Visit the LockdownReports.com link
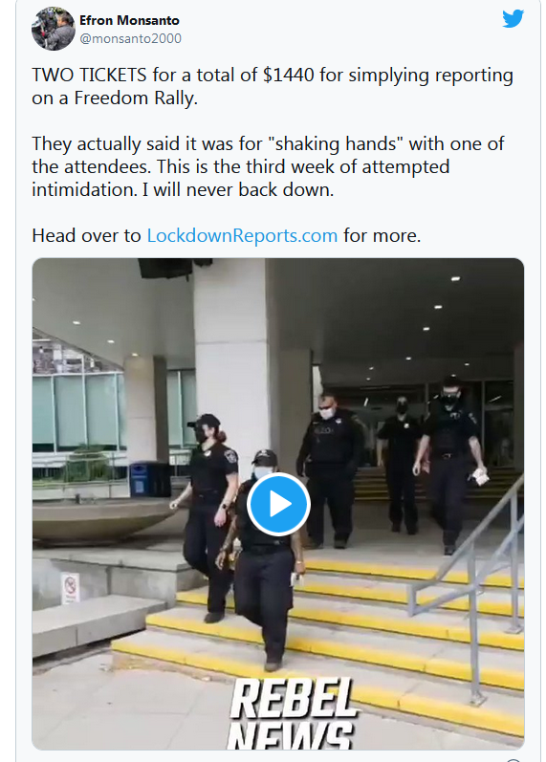This screenshot has width=546, height=762. click(242, 236)
